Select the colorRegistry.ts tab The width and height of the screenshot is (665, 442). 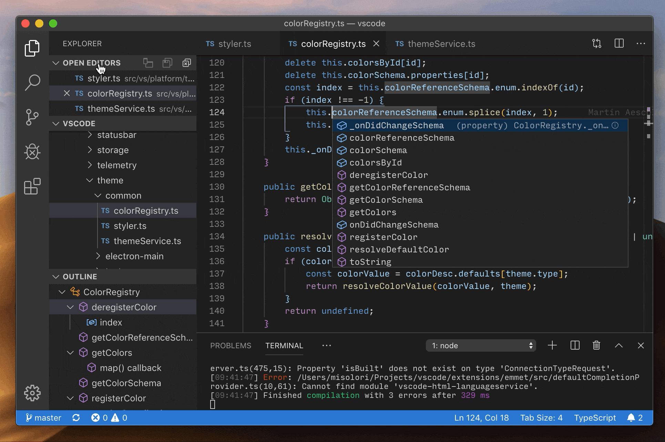point(330,43)
